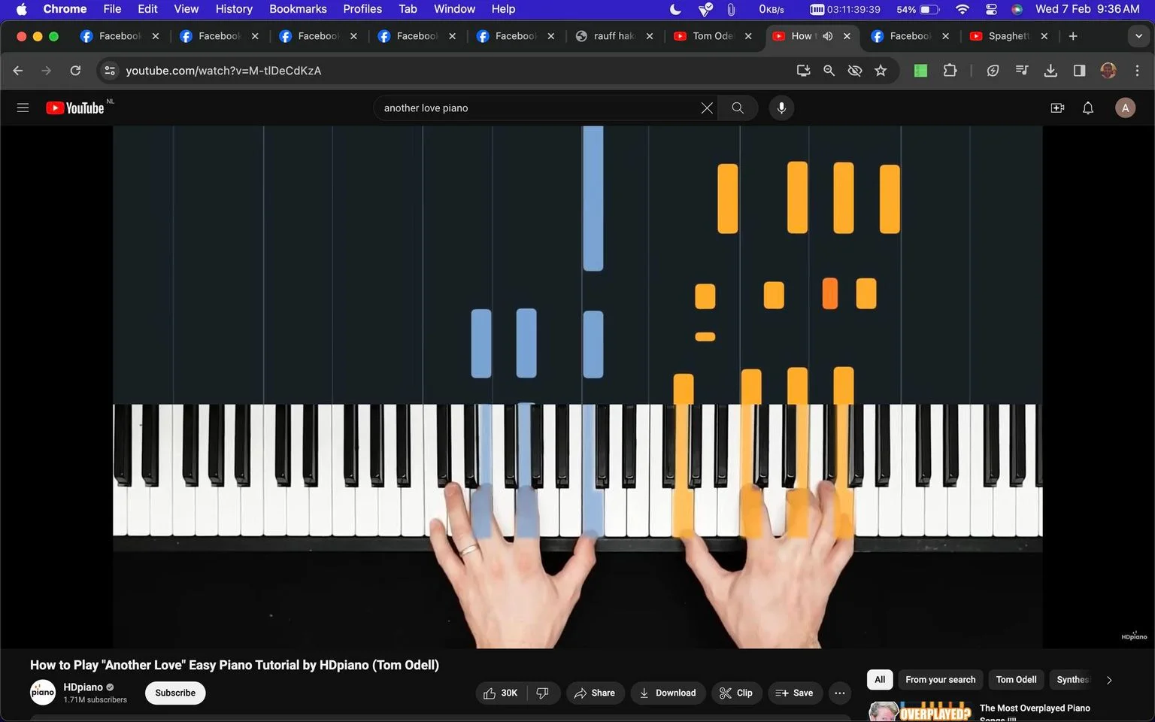This screenshot has width=1155, height=722.
Task: Go to the YouTube home logo
Action: [x=75, y=108]
